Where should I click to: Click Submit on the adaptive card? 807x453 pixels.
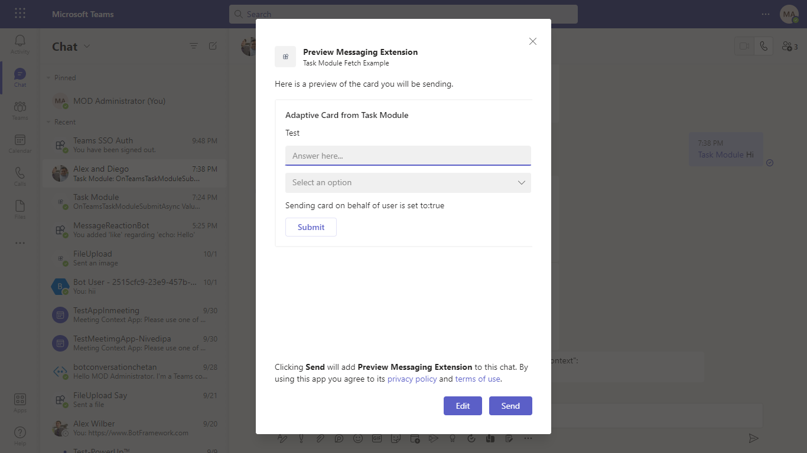[311, 227]
